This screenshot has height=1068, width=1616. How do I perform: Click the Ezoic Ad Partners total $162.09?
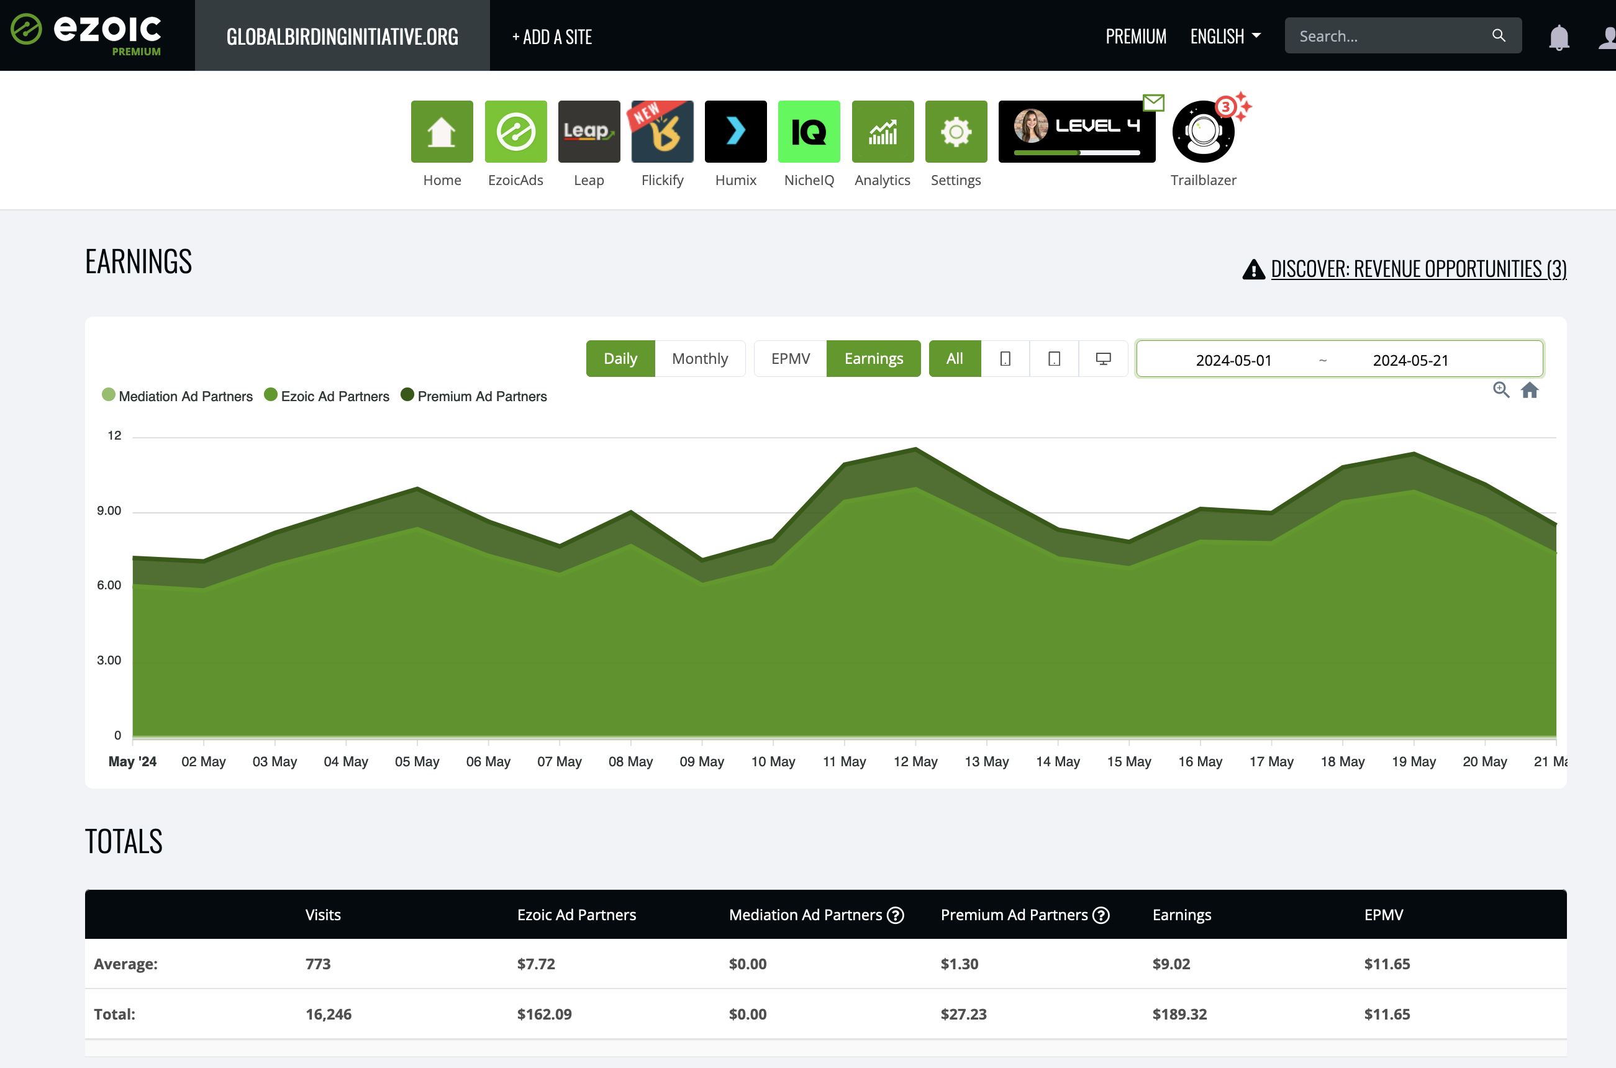(544, 1013)
